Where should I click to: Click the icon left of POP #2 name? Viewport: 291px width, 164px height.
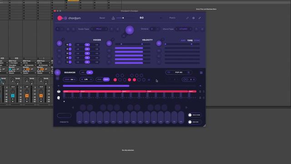coord(169,72)
